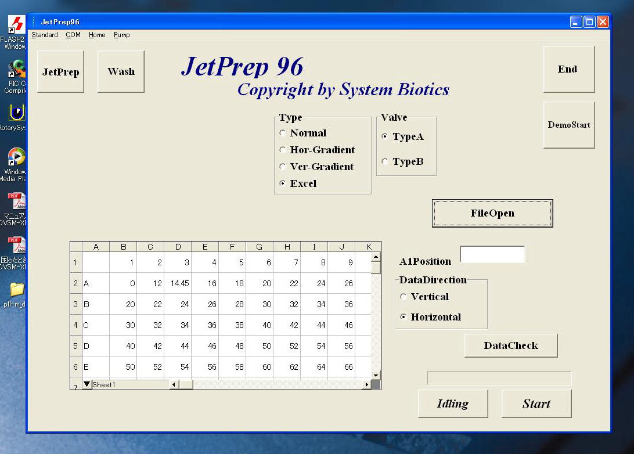This screenshot has width=634, height=454.
Task: Click the cell containing 14.45
Action: pyautogui.click(x=178, y=283)
